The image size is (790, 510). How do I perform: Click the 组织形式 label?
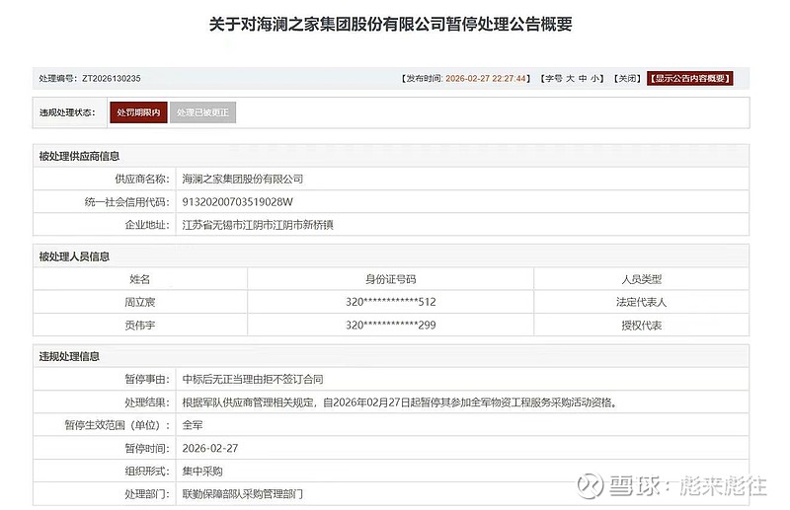pyautogui.click(x=147, y=472)
